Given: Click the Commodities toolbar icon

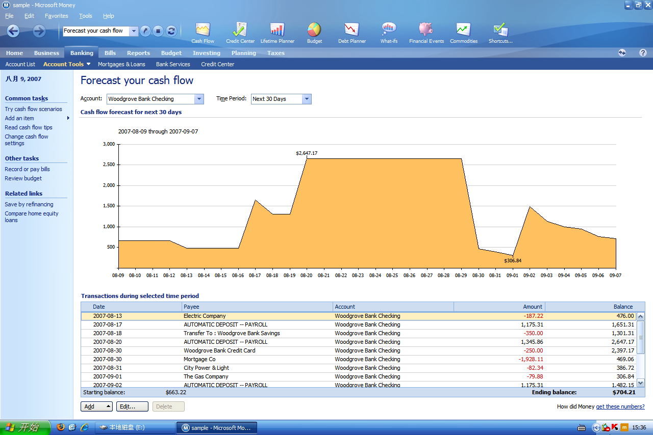Looking at the screenshot, I should (463, 32).
